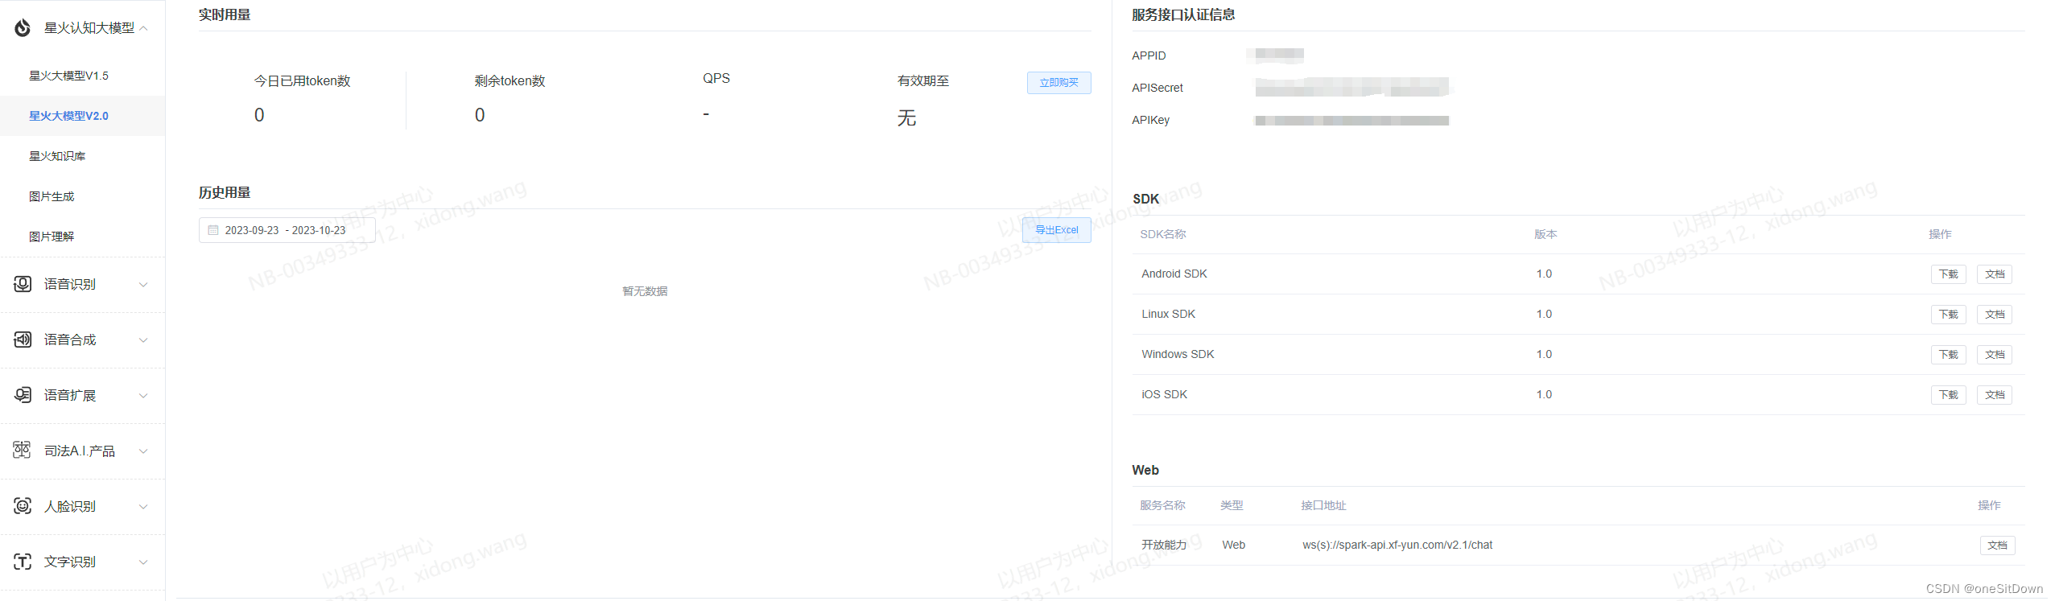Image resolution: width=2055 pixels, height=601 pixels.
Task: Open the iOS SDK 文档 docs
Action: coord(1995,395)
